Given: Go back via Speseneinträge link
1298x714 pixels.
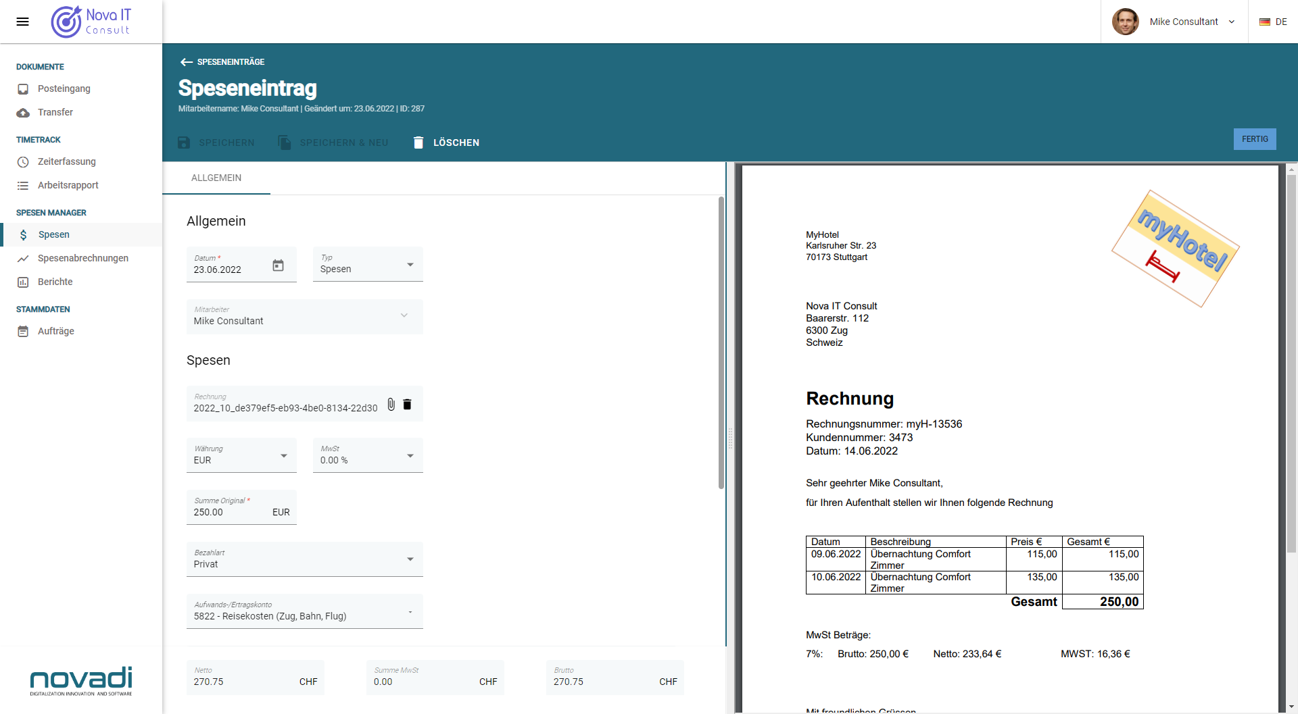Looking at the screenshot, I should [231, 62].
